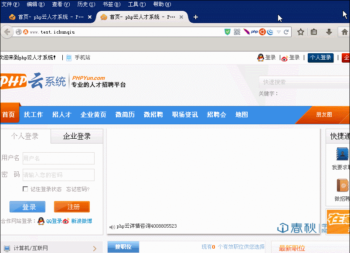Click into the 用户名 input field
Viewport: 350px width, 253px height.
coord(58,158)
